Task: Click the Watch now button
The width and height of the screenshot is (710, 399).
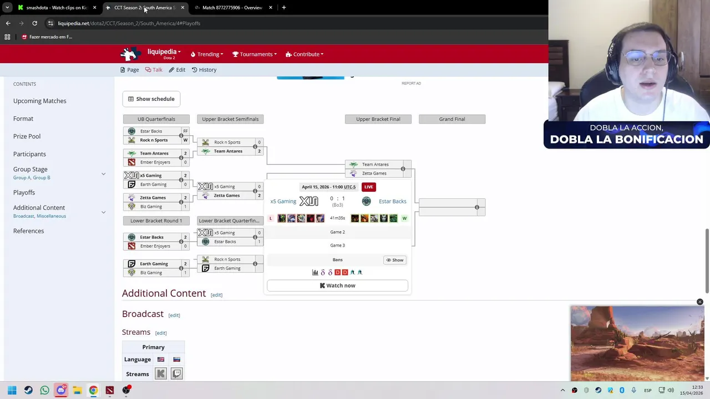Action: [x=337, y=285]
